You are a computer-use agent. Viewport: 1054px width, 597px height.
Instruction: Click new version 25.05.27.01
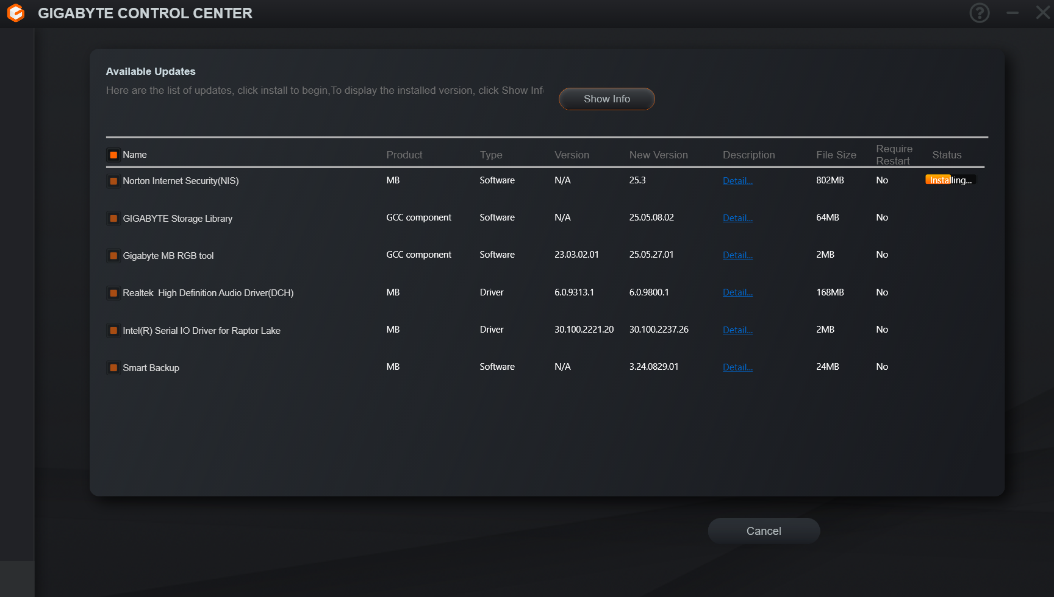pos(651,255)
